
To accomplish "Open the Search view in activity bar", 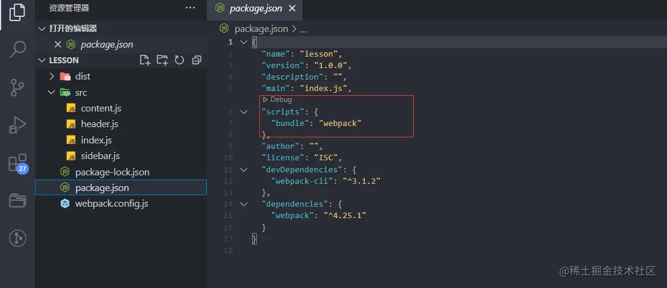I will (17, 49).
